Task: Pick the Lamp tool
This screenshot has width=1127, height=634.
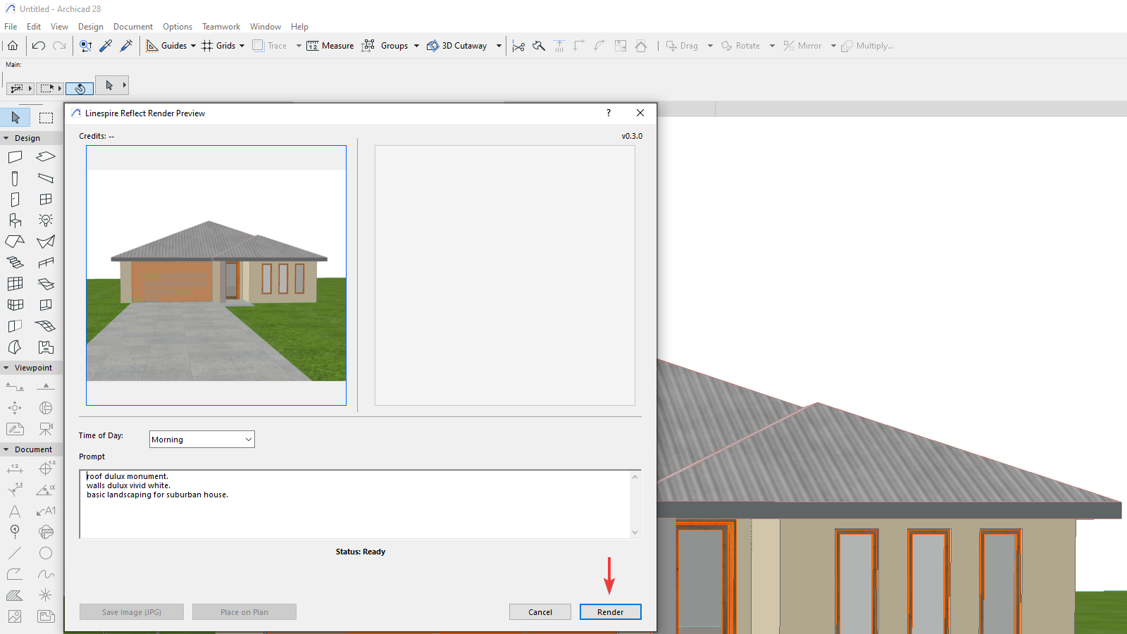Action: point(46,220)
